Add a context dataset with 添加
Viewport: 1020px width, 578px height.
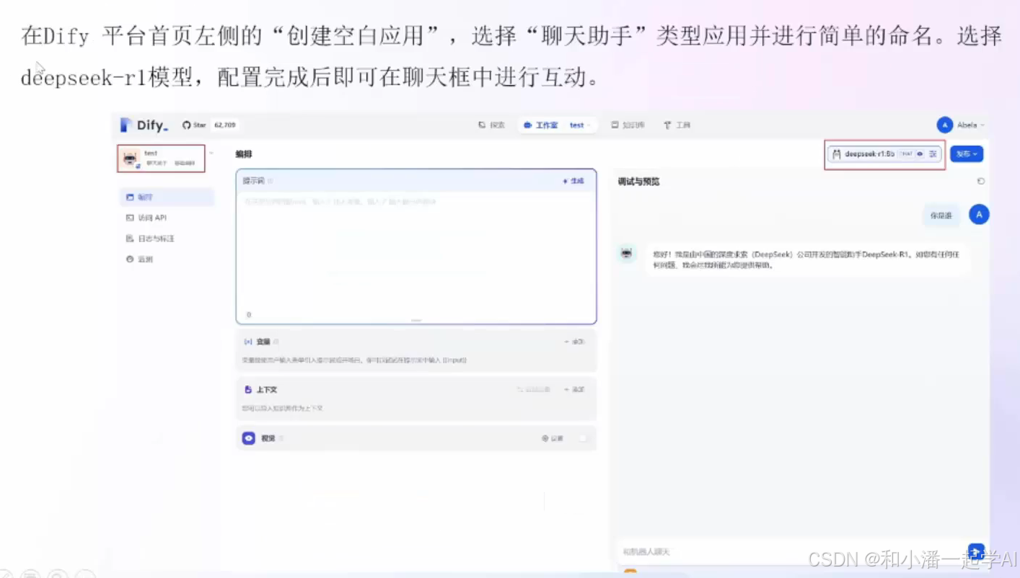(574, 390)
